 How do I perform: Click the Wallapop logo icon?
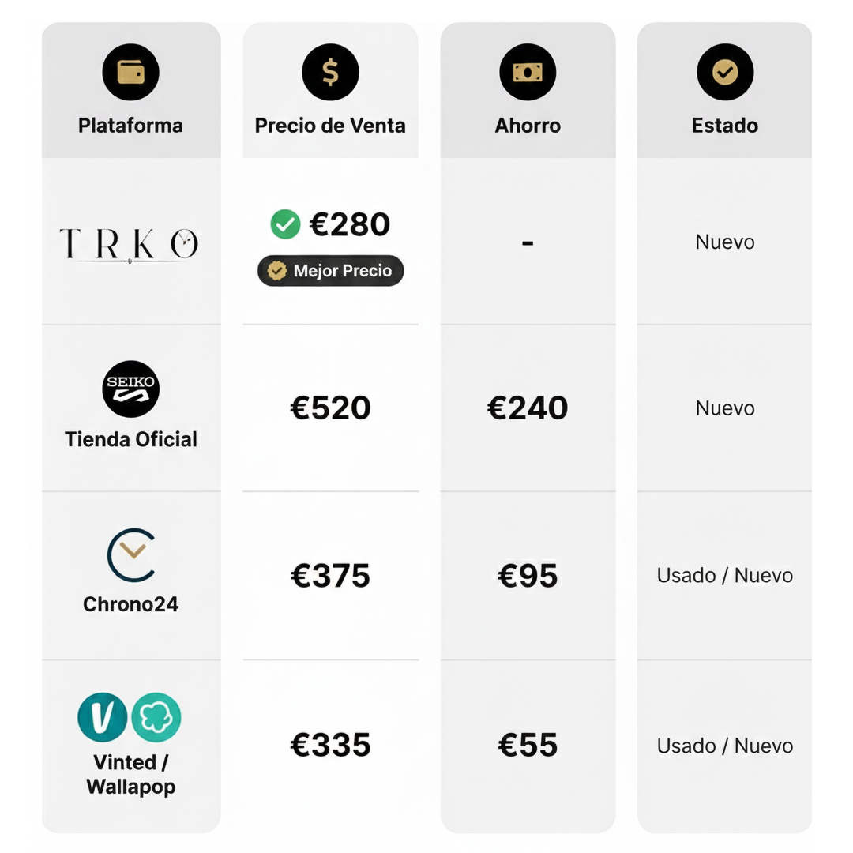(x=156, y=717)
